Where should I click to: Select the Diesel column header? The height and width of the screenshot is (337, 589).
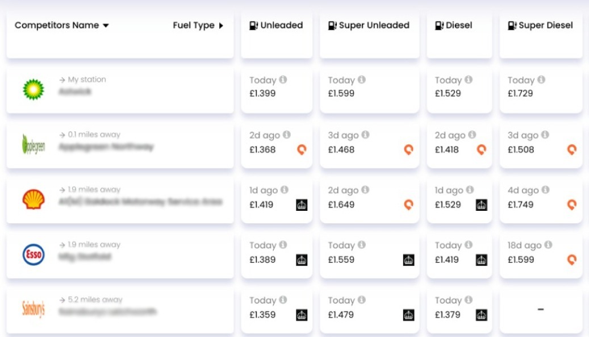coord(453,26)
